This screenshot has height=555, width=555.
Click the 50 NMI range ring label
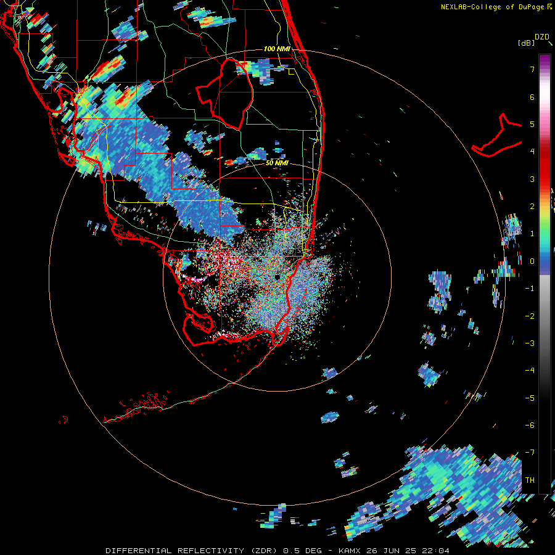(x=277, y=163)
